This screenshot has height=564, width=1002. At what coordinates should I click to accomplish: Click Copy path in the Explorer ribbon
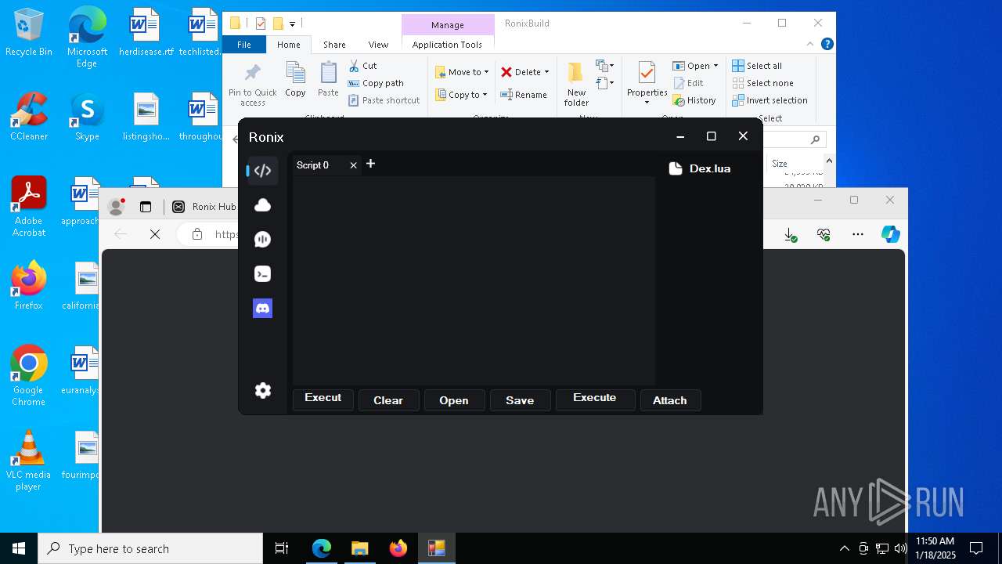tap(376, 83)
